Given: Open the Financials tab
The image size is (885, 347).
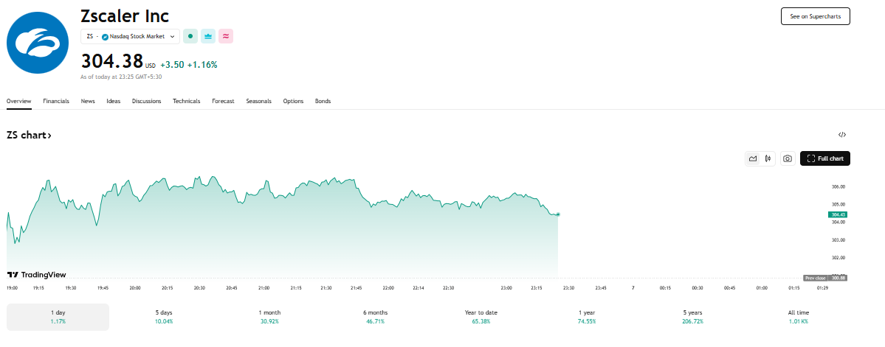Looking at the screenshot, I should coord(56,102).
